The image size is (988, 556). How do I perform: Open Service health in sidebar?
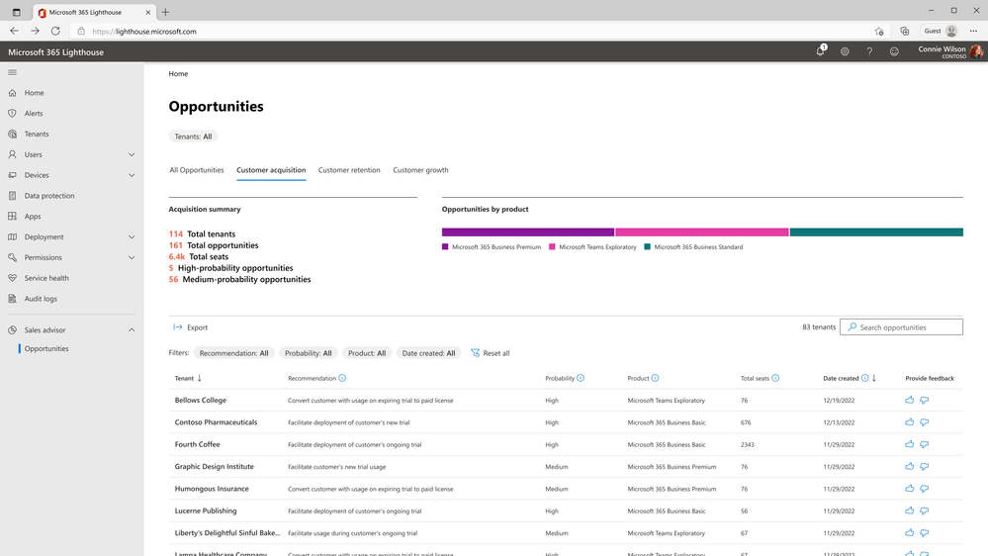point(46,278)
